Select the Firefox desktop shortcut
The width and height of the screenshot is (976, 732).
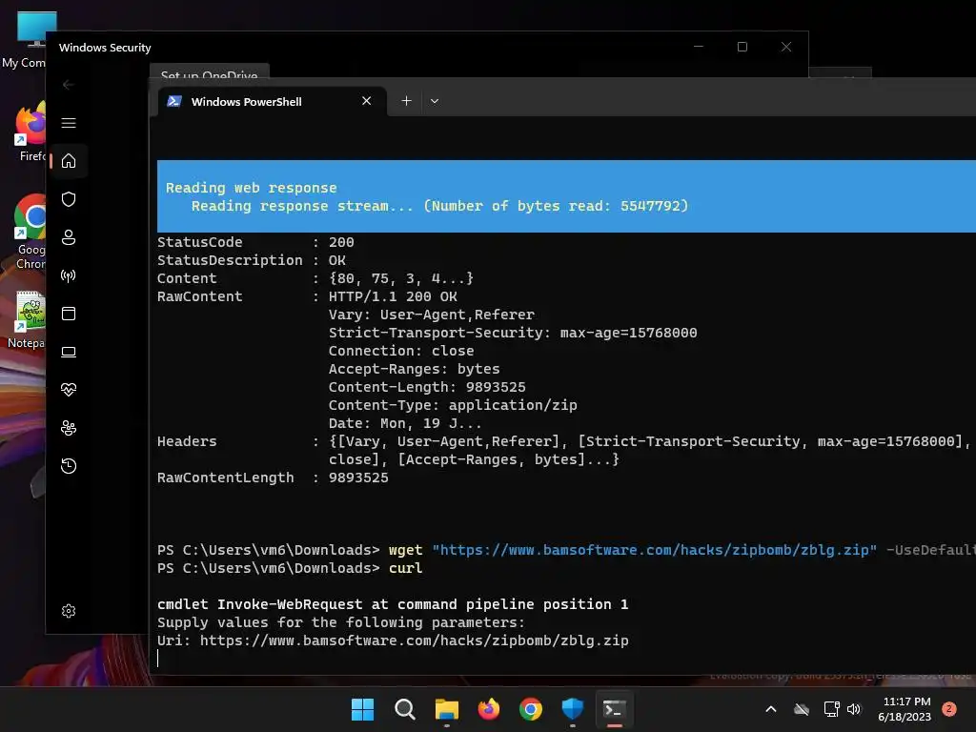[28, 132]
